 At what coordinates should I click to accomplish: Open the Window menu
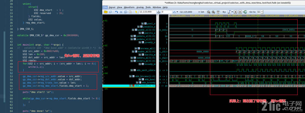click(x=157, y=7)
